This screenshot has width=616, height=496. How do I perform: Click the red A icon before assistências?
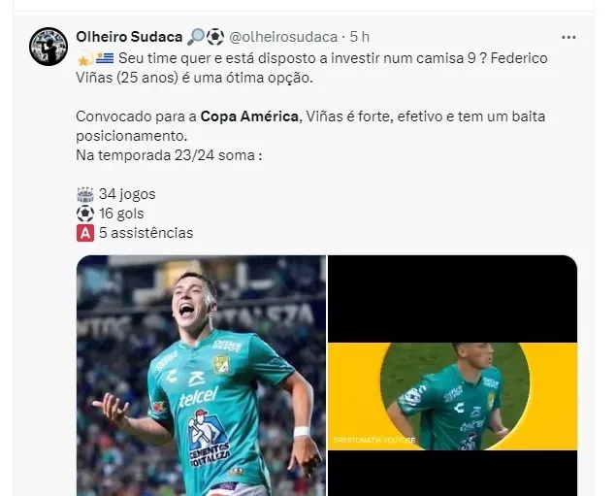point(85,234)
